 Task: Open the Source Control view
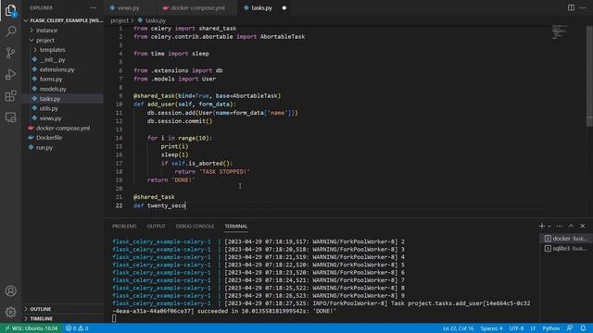[x=10, y=53]
